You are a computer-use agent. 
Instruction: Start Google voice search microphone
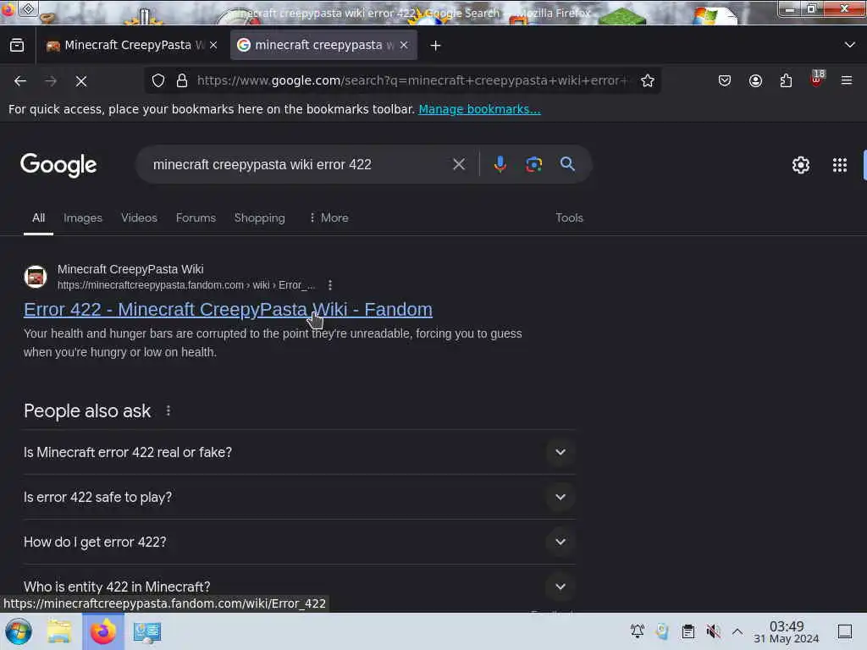[500, 164]
